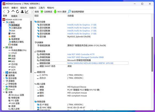Image resolution: width=155 pixels, height=112 pixels.
Task: Click the graph chart toolbar icon
Action: [27, 12]
